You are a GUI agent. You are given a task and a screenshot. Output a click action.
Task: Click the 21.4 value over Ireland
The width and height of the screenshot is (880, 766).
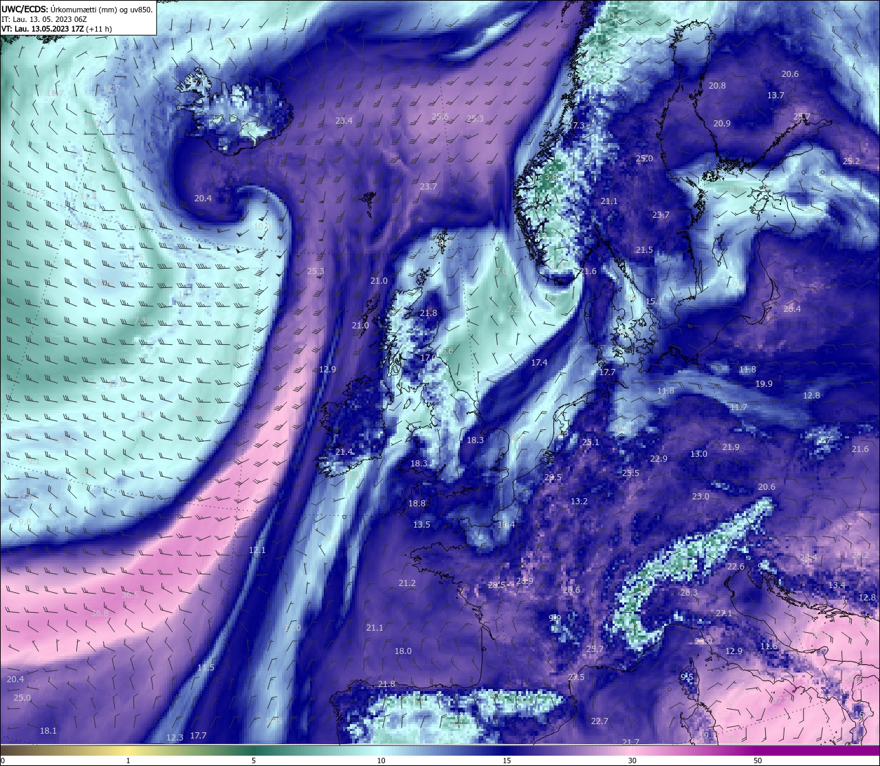click(344, 452)
